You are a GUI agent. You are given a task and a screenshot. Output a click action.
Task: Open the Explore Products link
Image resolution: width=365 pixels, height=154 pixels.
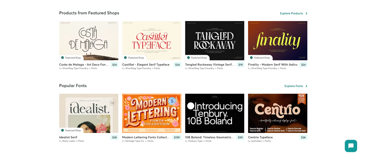pos(291,13)
